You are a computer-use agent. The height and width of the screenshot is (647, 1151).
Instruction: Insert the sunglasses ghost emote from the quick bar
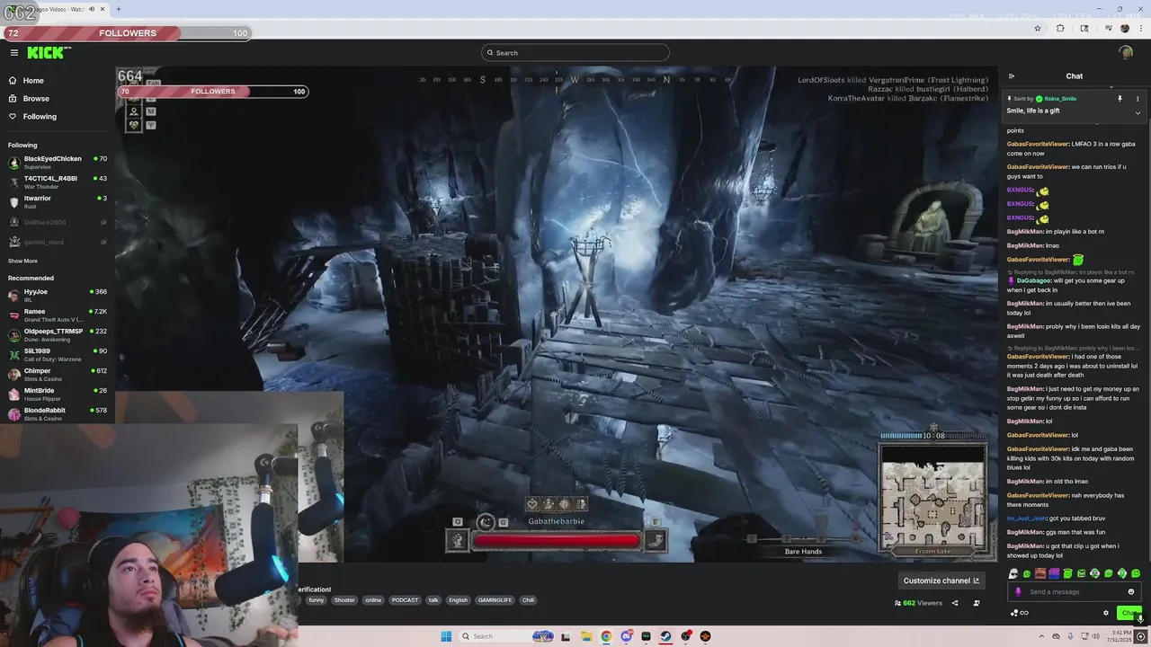click(x=1013, y=573)
